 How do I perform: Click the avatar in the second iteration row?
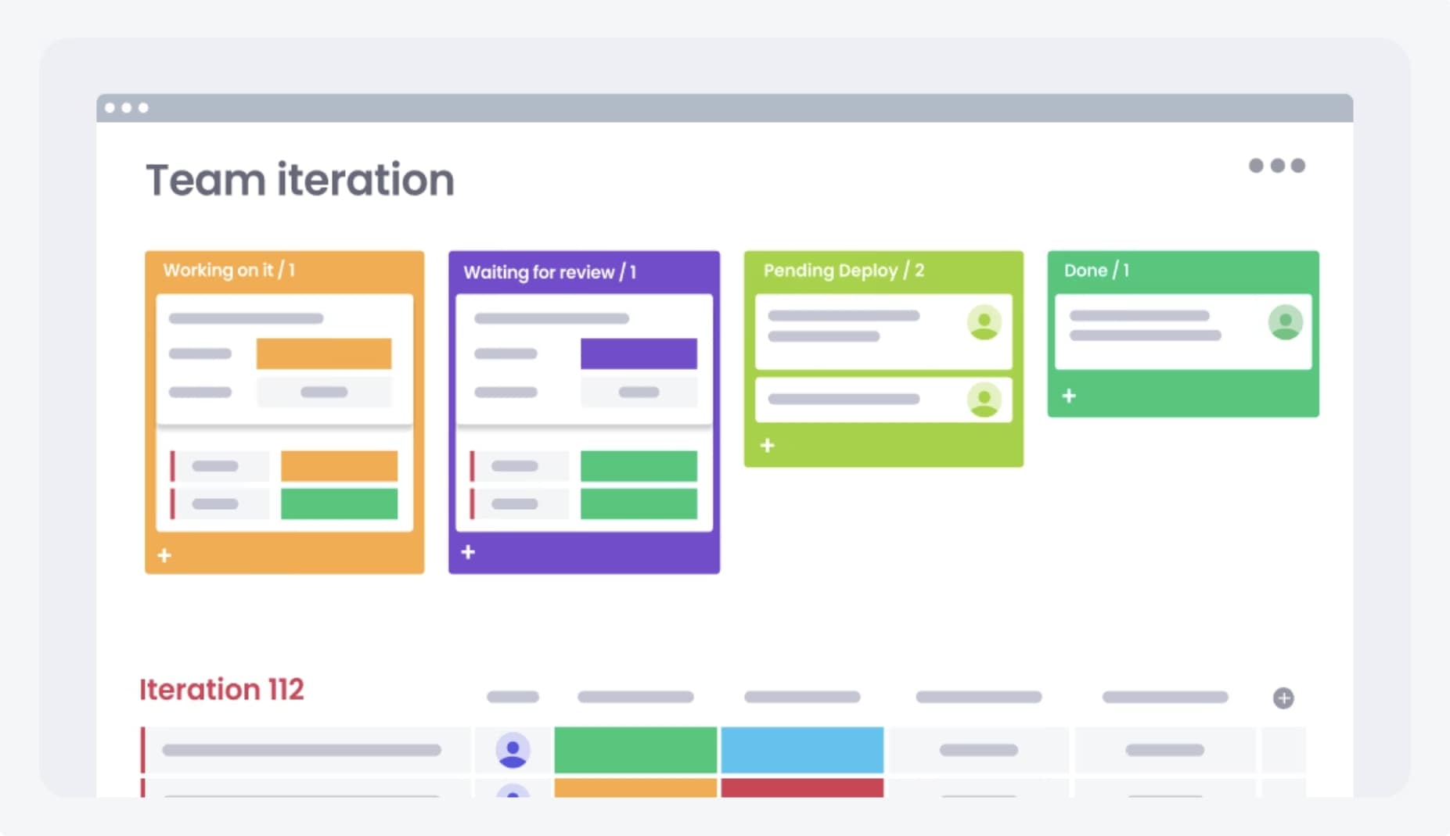(x=513, y=791)
